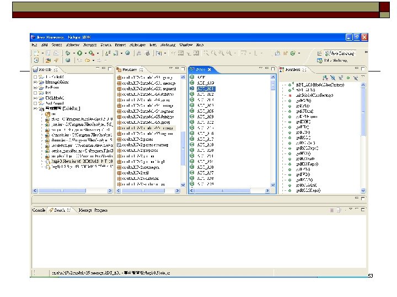This screenshot has height=297, width=397.
Task: Open the dropdown beside External Tools icon
Action: pyautogui.click(x=98, y=53)
